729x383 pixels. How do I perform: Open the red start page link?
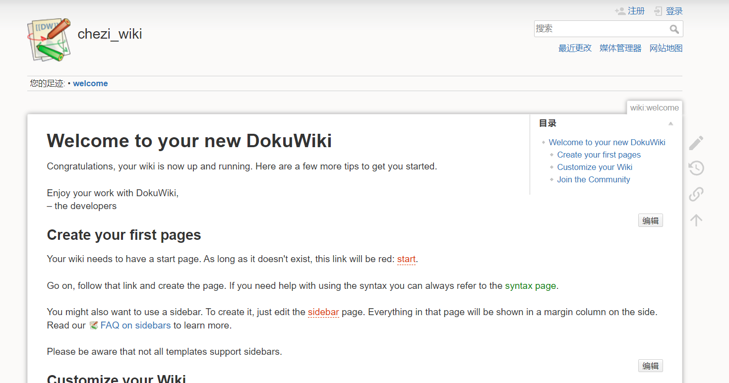coord(406,259)
